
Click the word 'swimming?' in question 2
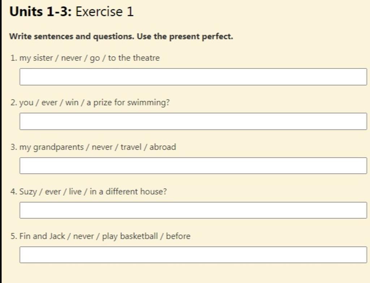coord(149,103)
